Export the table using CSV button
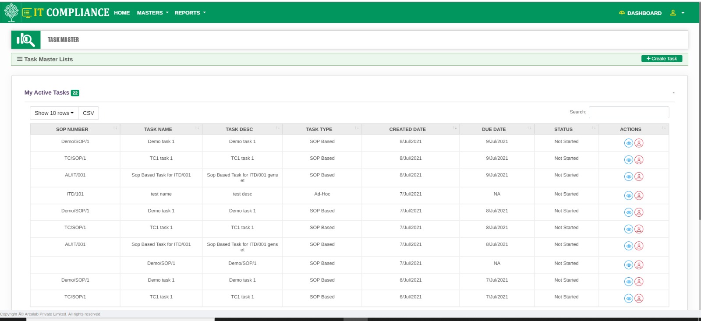 (x=89, y=113)
